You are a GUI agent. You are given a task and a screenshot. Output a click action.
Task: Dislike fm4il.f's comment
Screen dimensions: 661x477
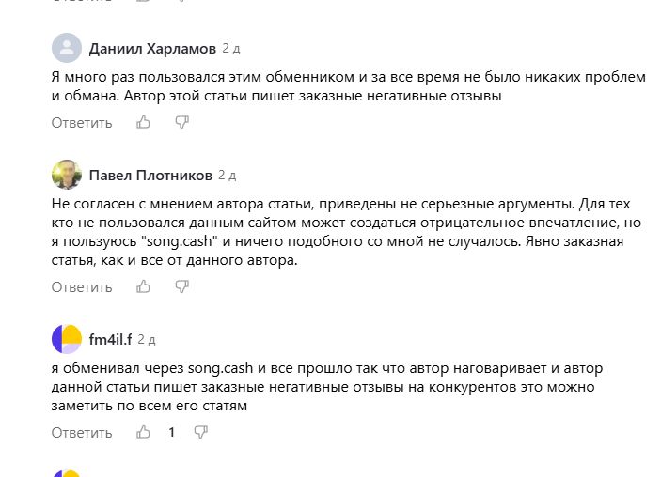(x=200, y=432)
